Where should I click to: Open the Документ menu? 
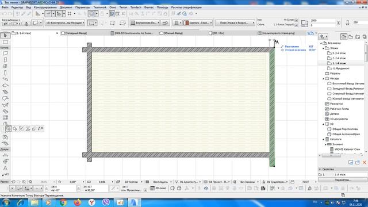(66, 7)
